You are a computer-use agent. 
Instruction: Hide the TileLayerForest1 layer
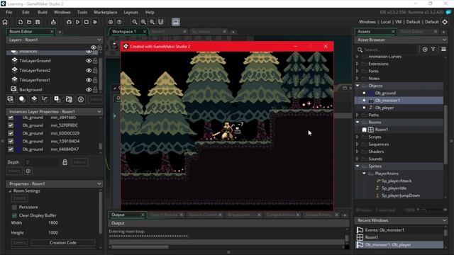[x=89, y=80]
